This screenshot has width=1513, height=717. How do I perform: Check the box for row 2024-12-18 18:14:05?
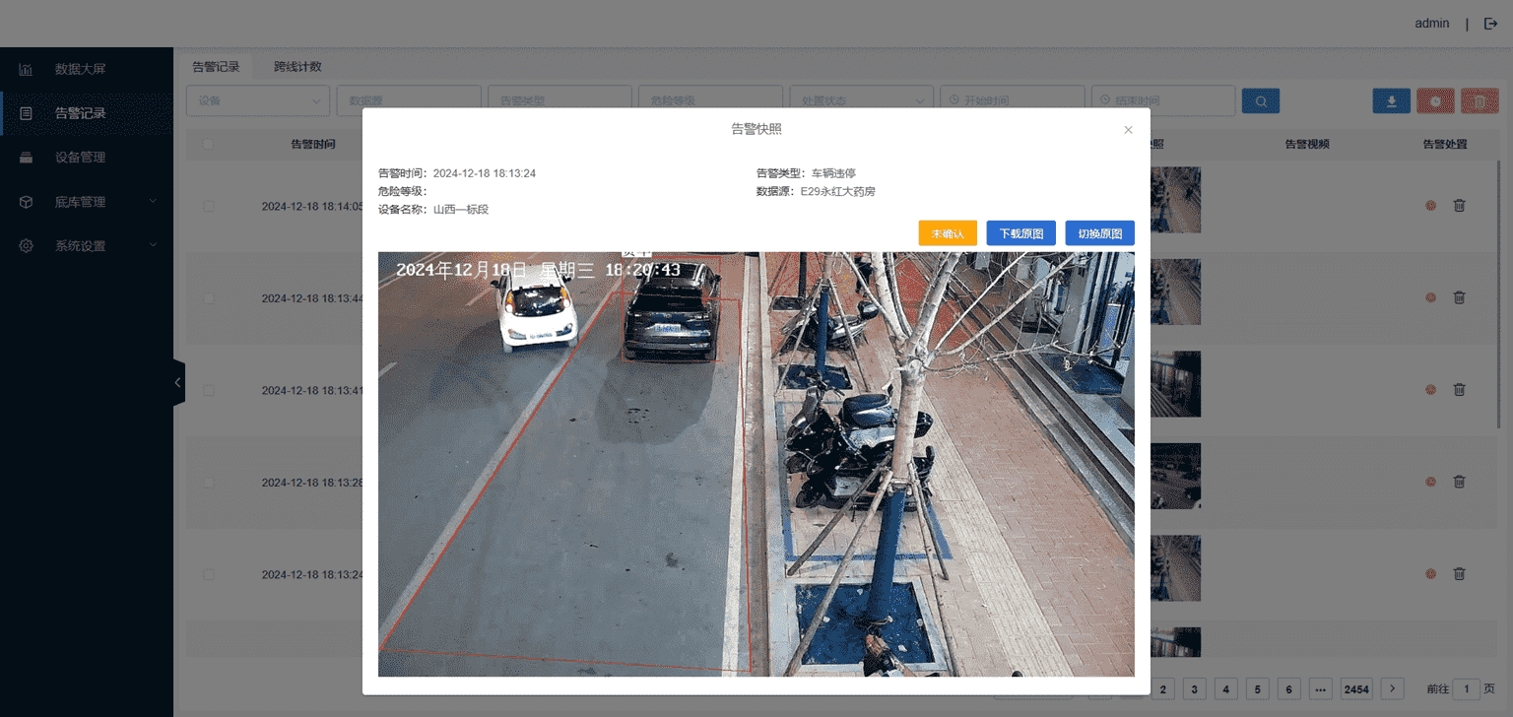point(208,207)
